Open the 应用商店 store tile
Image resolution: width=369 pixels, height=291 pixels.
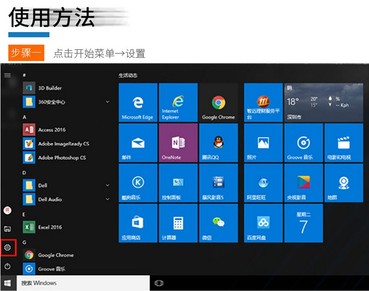point(138,223)
